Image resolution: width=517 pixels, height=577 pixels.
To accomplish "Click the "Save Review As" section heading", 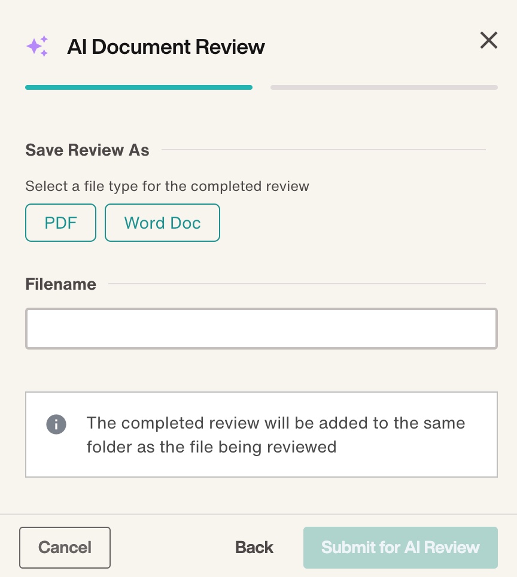I will pyautogui.click(x=87, y=150).
